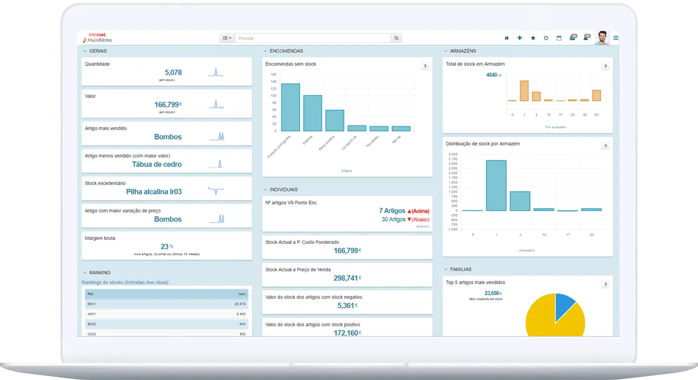Open the calendar icon
The image size is (698, 380).
click(x=559, y=38)
